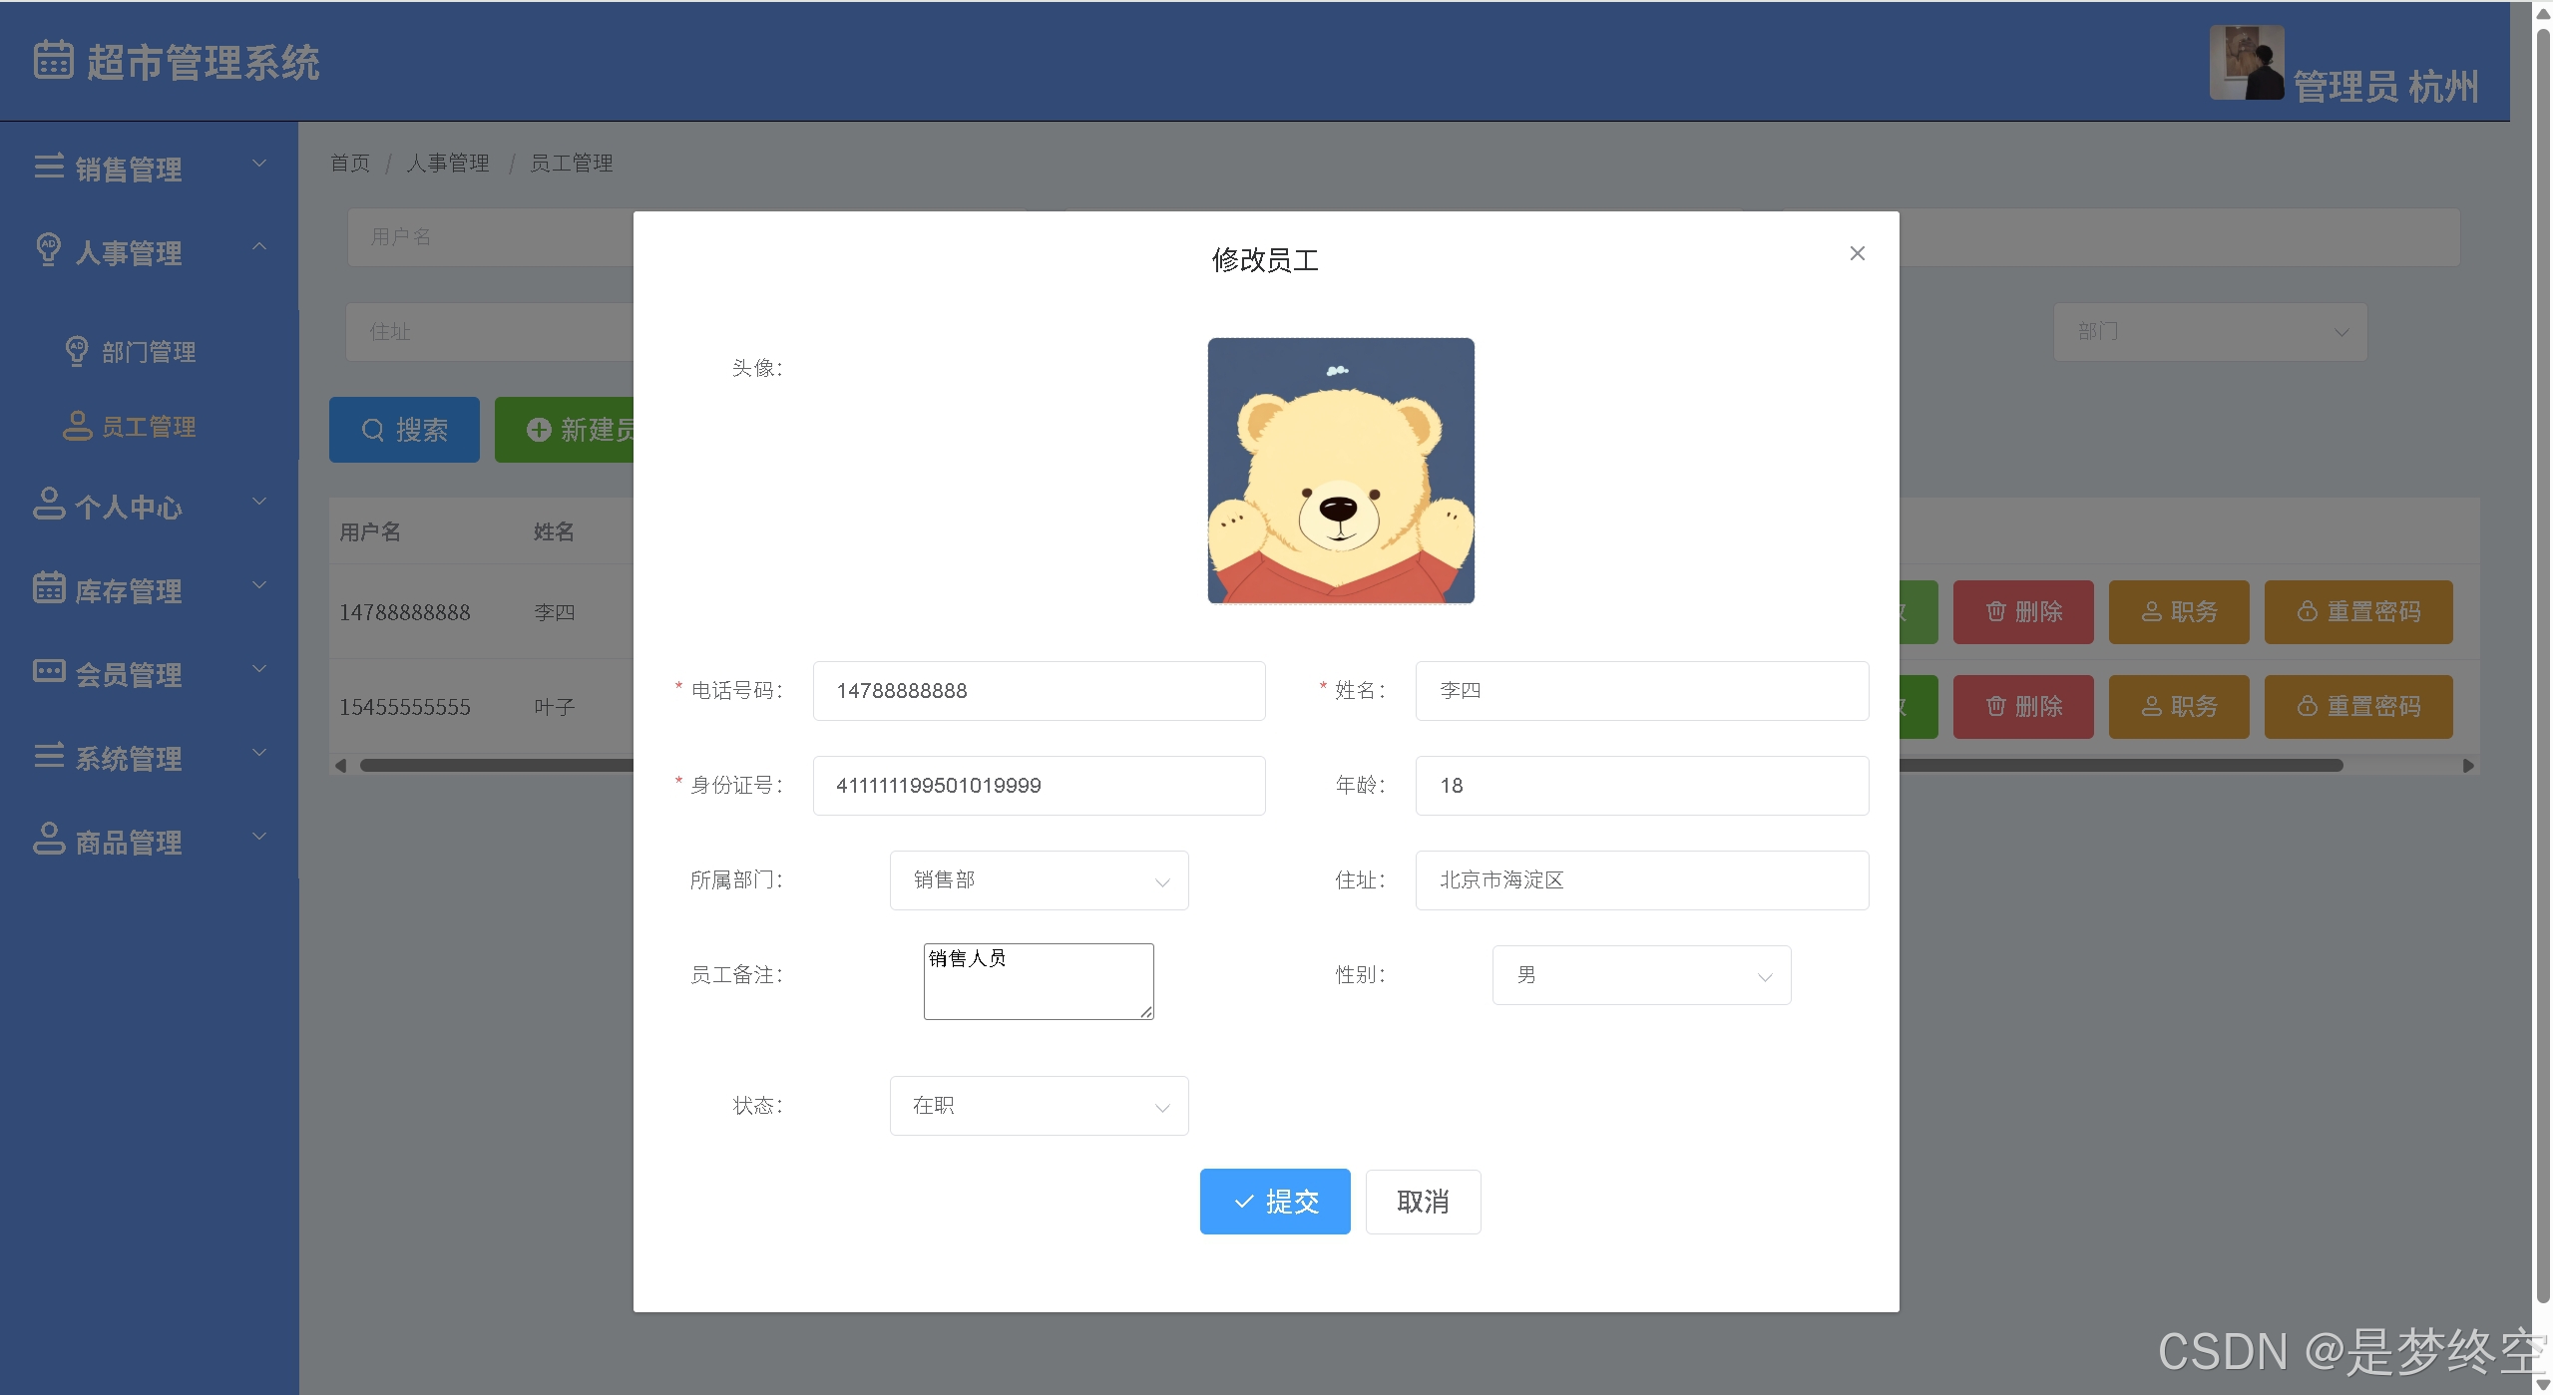Click the person icon beside 员工管理
This screenshot has height=1395, width=2553.
pos(77,426)
